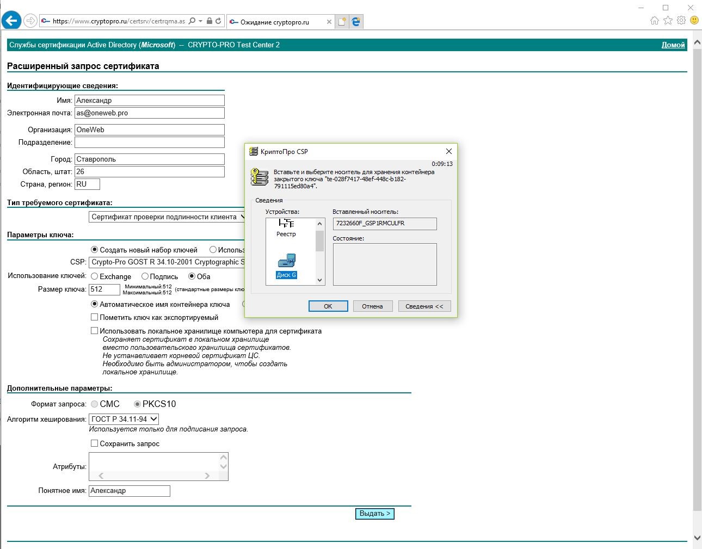
Task: Click the devices list scroll down arrow
Action: pos(319,280)
